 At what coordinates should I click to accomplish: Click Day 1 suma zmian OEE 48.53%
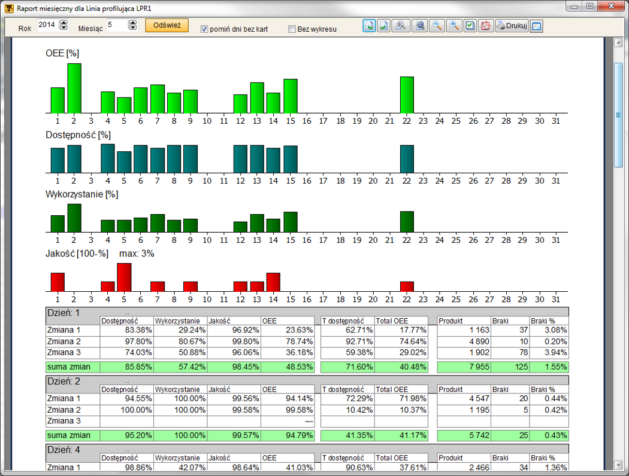pyautogui.click(x=288, y=367)
